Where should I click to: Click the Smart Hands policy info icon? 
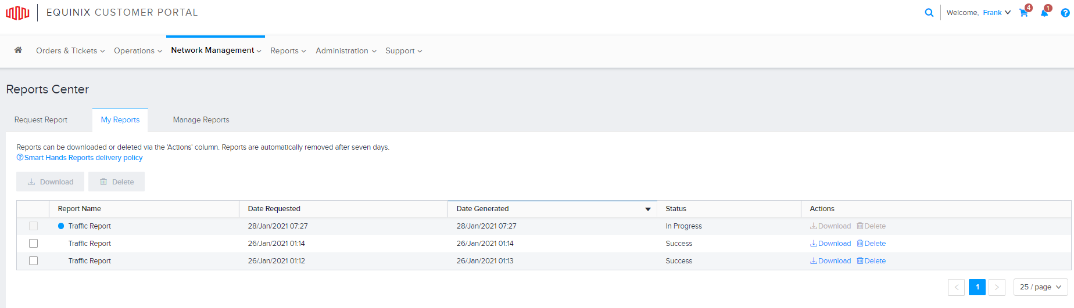point(20,158)
